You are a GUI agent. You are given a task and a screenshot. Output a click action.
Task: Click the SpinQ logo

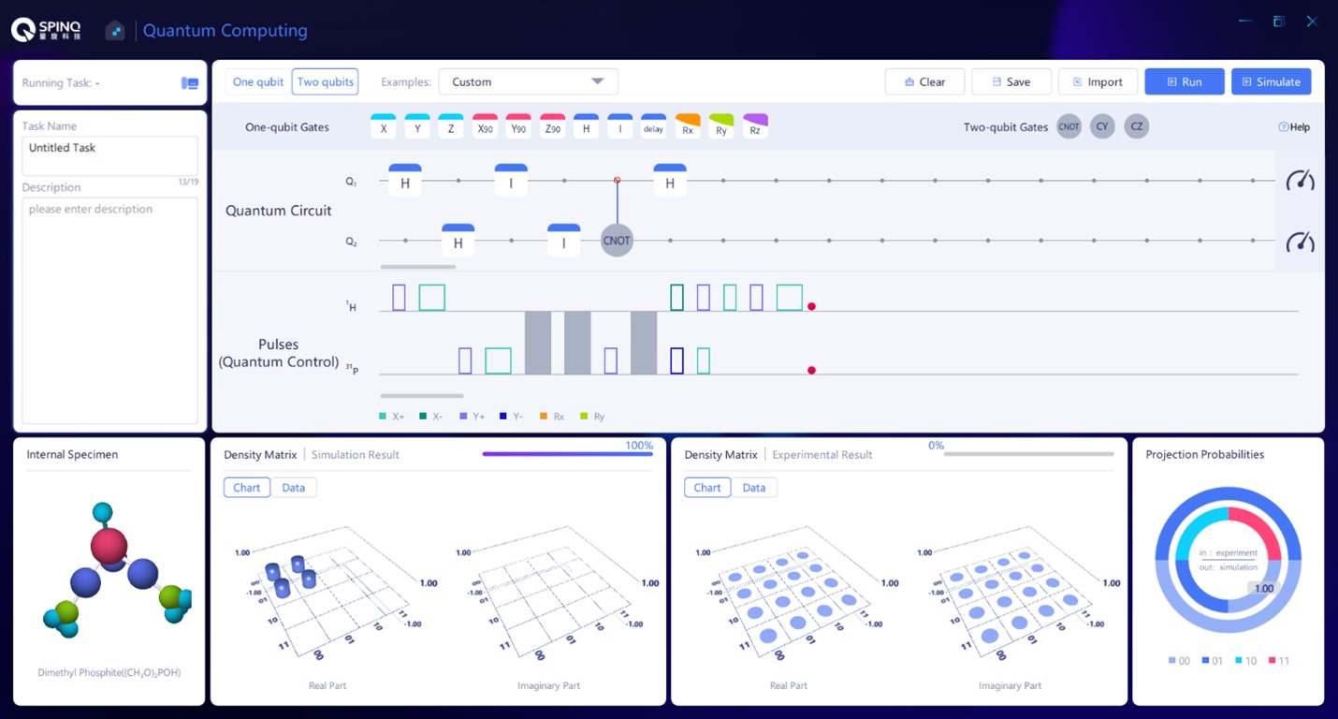pyautogui.click(x=46, y=30)
